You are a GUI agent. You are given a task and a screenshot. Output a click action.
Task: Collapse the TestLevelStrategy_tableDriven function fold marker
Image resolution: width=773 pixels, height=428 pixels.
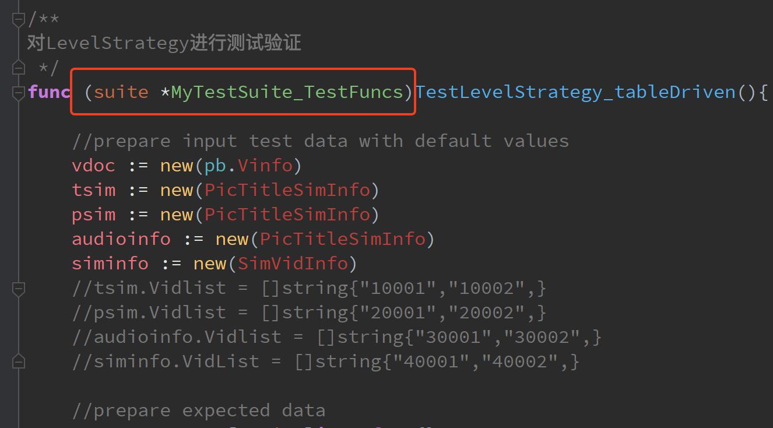pyautogui.click(x=19, y=92)
